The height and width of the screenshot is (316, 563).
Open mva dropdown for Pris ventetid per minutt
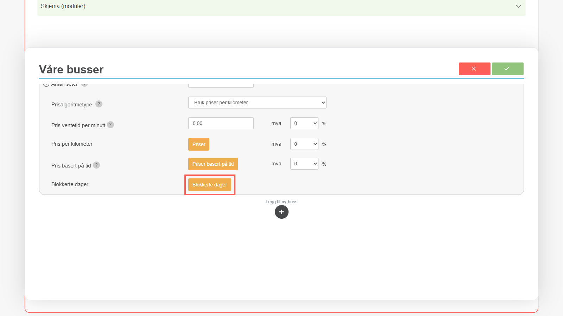304,123
